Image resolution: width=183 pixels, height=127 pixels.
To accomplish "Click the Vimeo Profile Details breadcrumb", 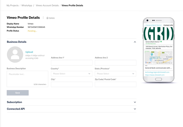I will pyautogui.click(x=72, y=5).
